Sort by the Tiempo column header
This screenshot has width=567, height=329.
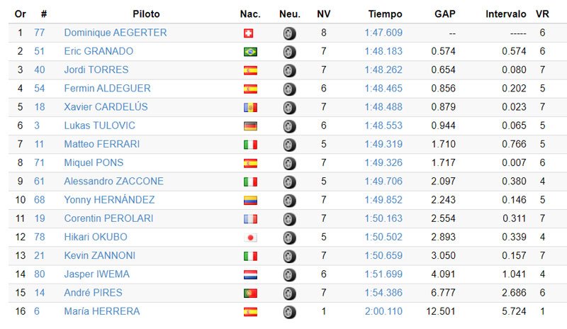tap(385, 13)
